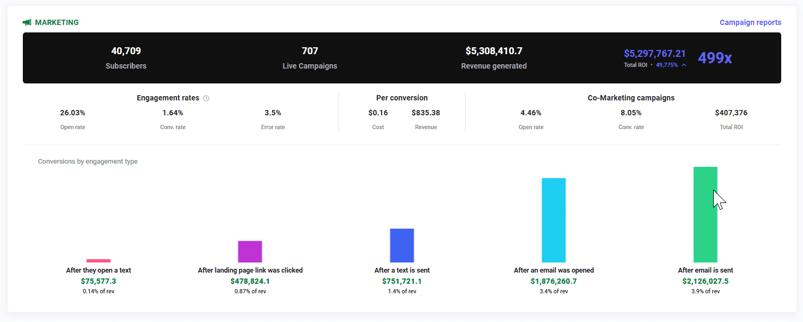Click the 707 Live Campaigns count
Image resolution: width=803 pixels, height=322 pixels.
coord(310,51)
